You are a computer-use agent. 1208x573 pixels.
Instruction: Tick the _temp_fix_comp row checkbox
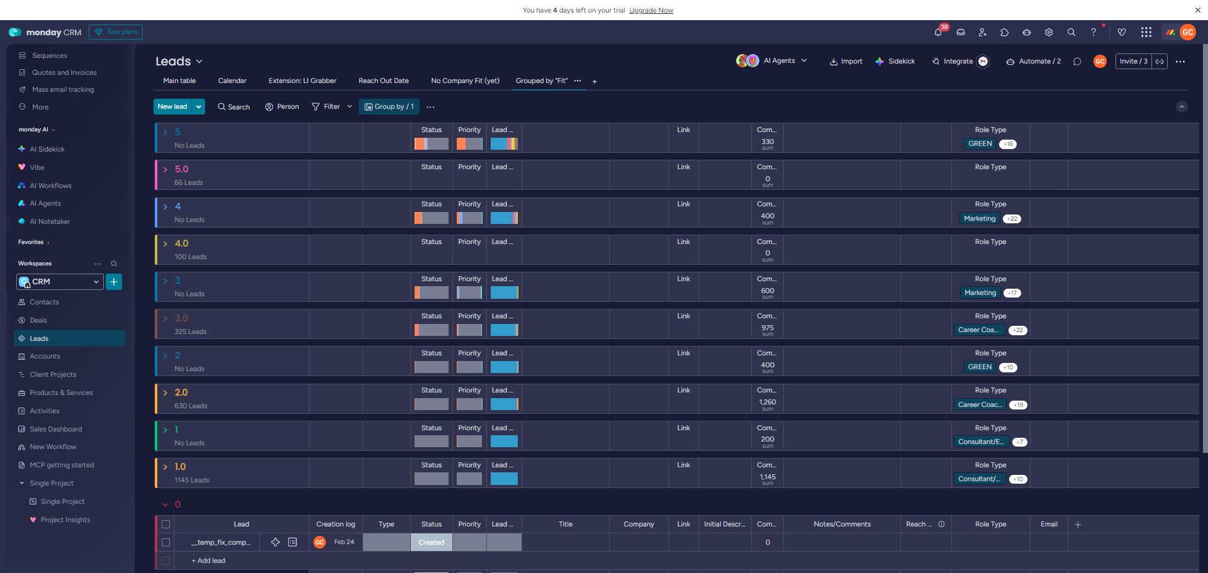tap(166, 542)
